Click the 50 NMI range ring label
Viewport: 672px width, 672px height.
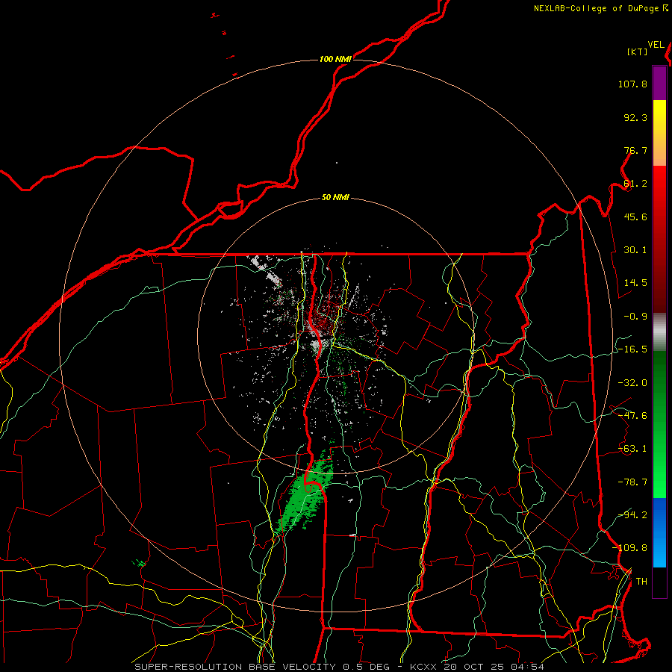[x=335, y=198]
